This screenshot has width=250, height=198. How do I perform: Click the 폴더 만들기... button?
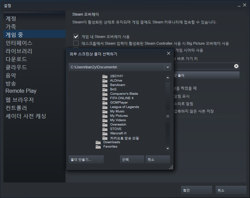[x=86, y=159]
